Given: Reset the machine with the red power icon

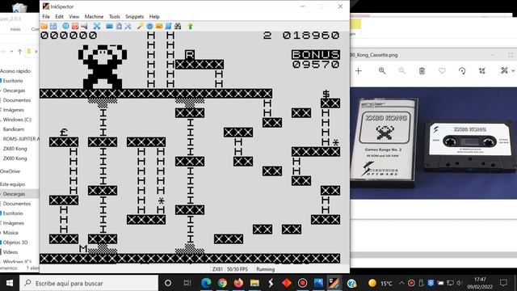Looking at the screenshot, I should (x=75, y=26).
